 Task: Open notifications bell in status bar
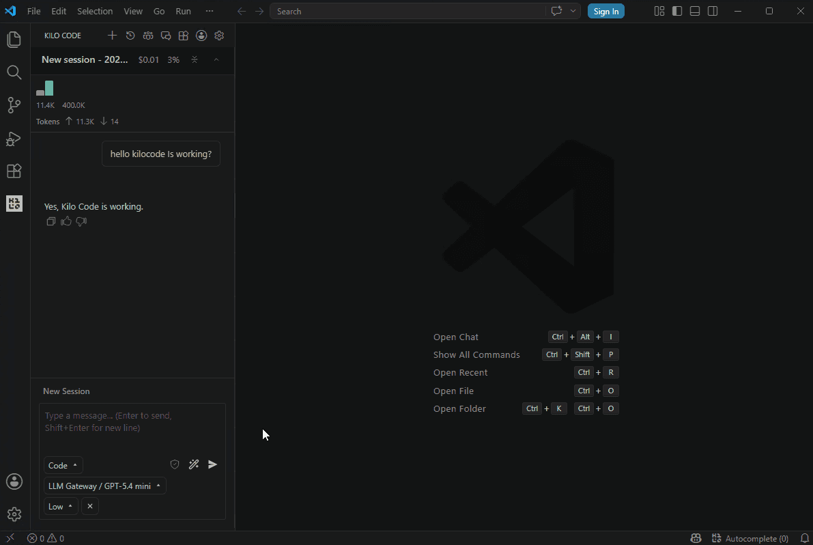(805, 538)
